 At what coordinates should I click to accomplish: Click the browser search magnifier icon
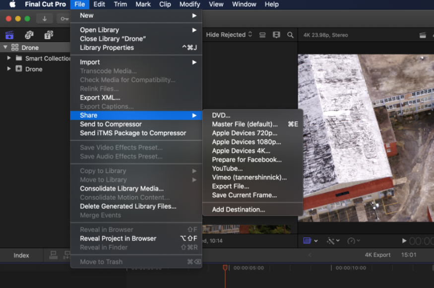290,35
